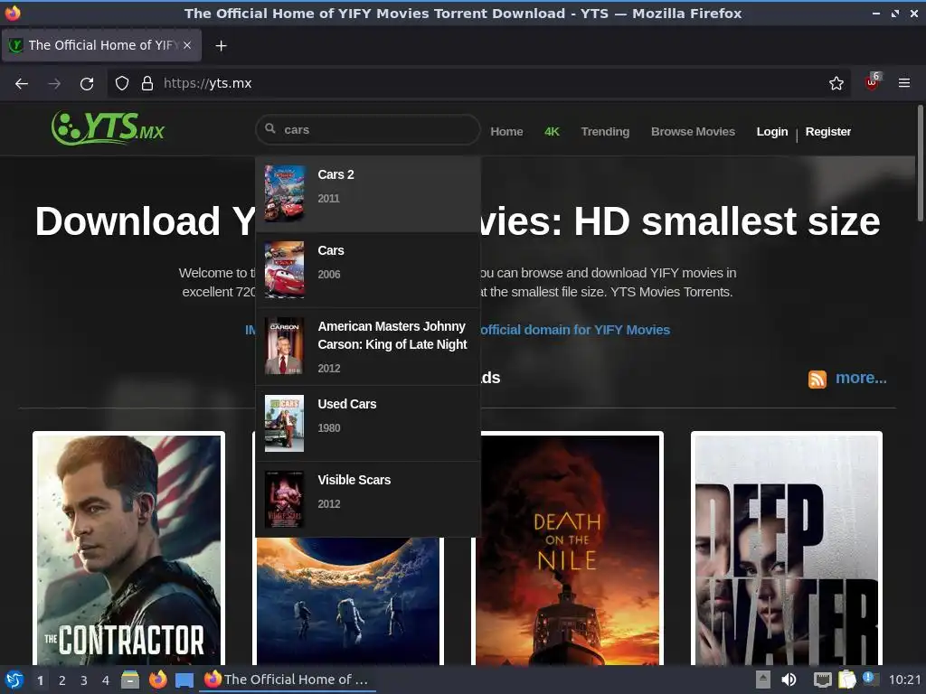
Task: Select The Official Home of YIFY tab
Action: 101,45
